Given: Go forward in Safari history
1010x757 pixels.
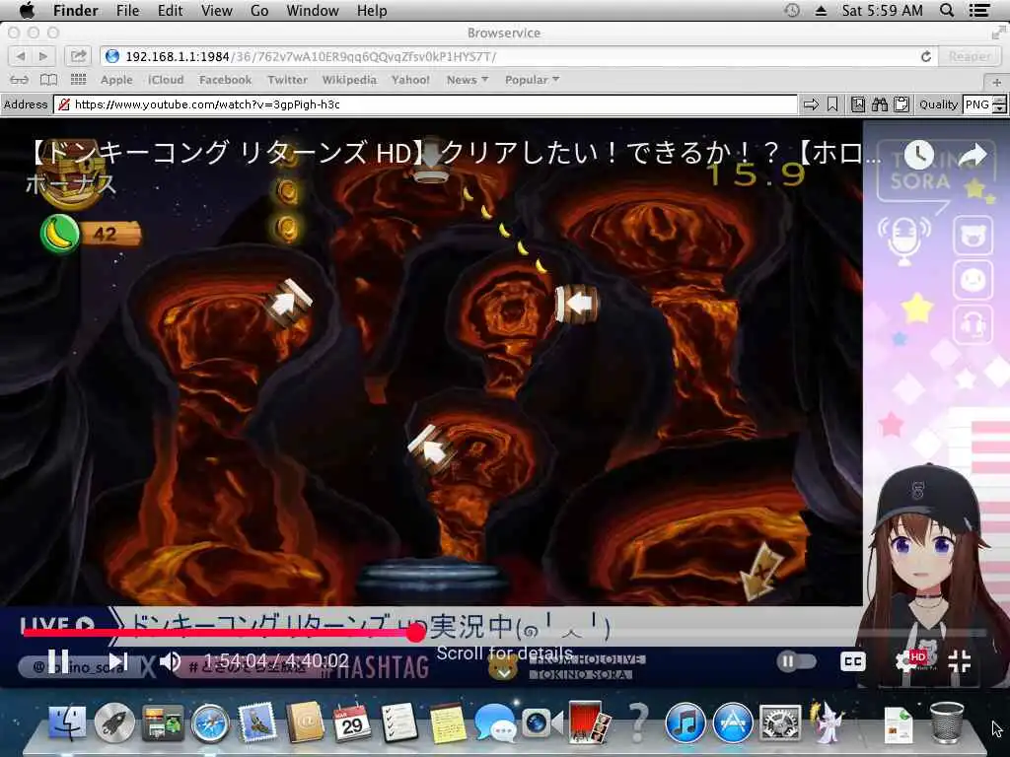Looking at the screenshot, I should tap(42, 56).
